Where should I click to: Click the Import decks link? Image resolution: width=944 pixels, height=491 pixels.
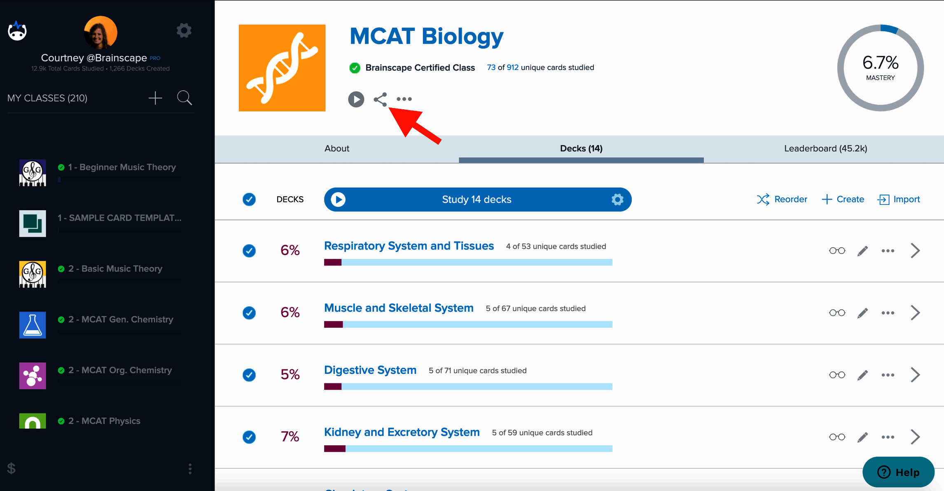pos(899,200)
